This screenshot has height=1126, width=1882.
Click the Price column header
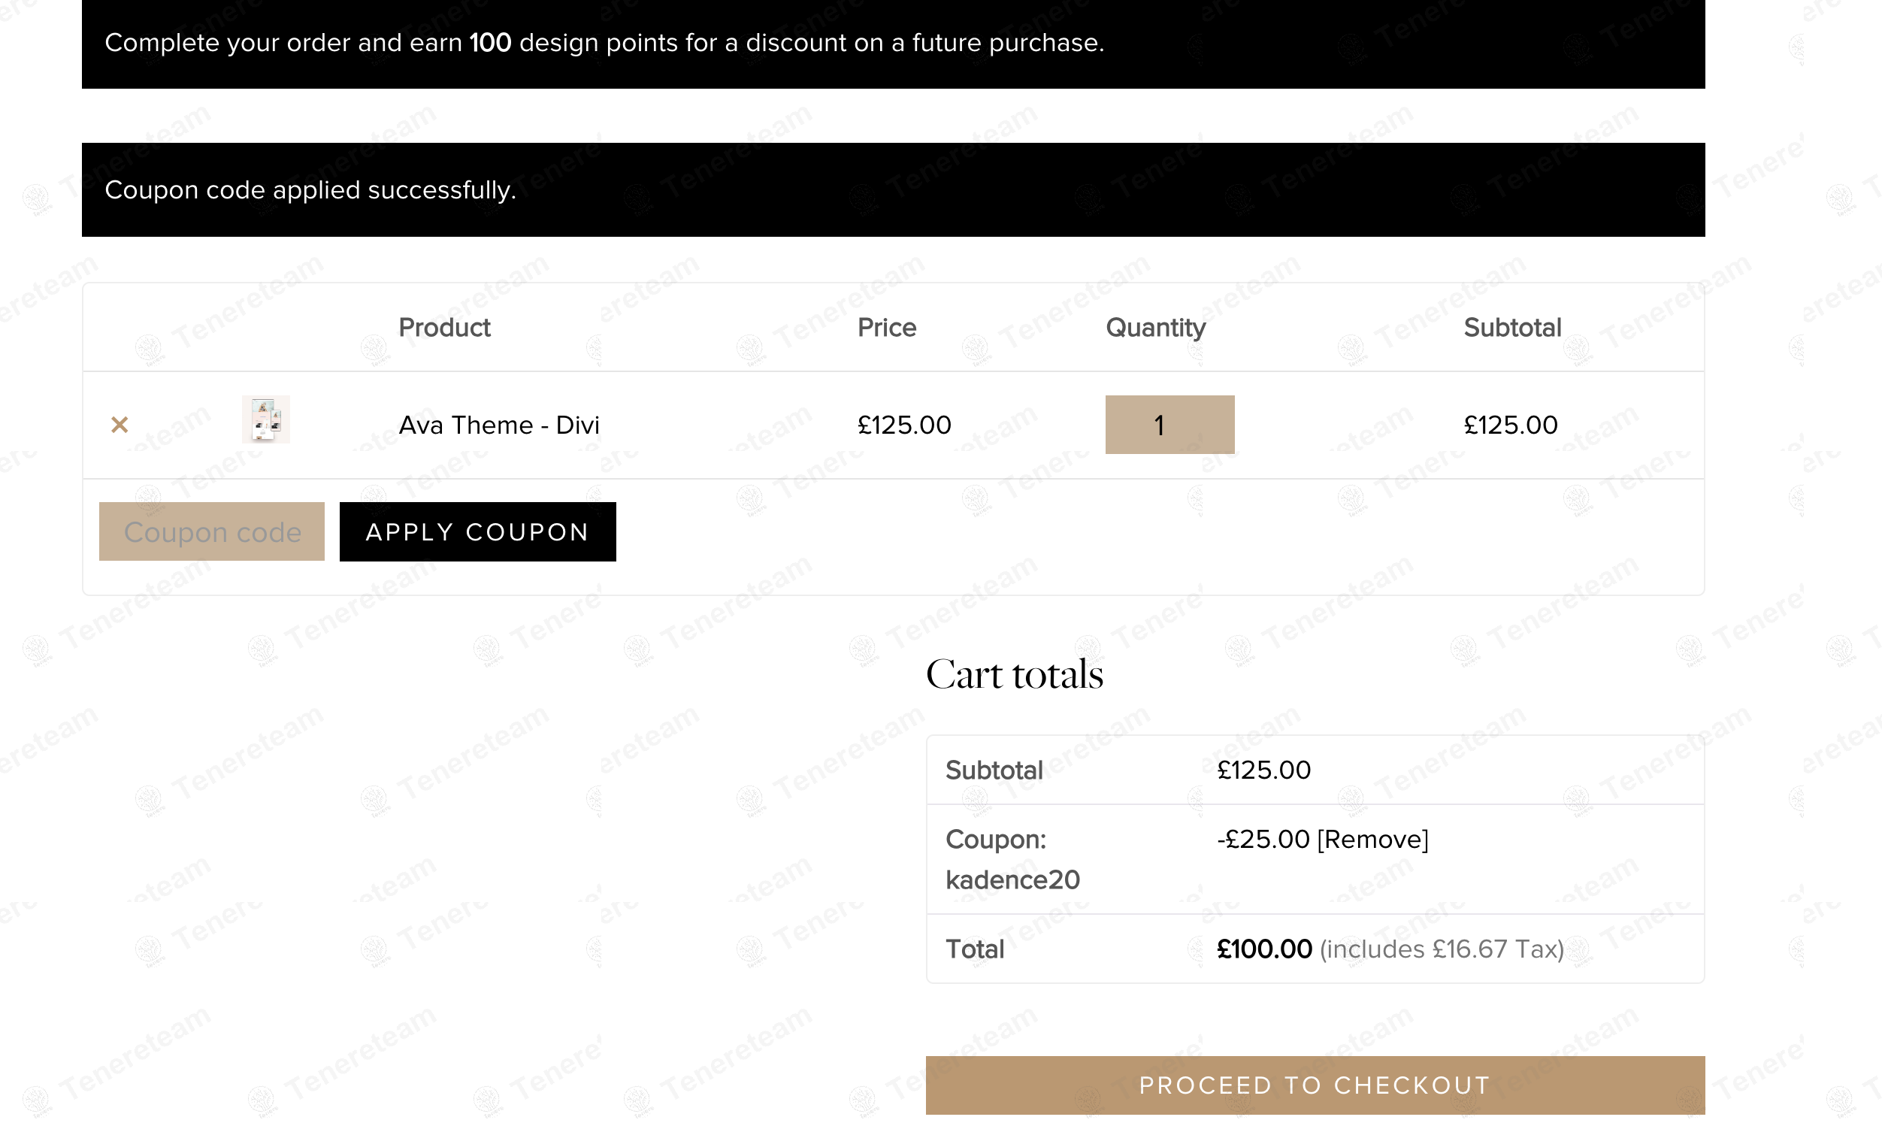pyautogui.click(x=886, y=328)
